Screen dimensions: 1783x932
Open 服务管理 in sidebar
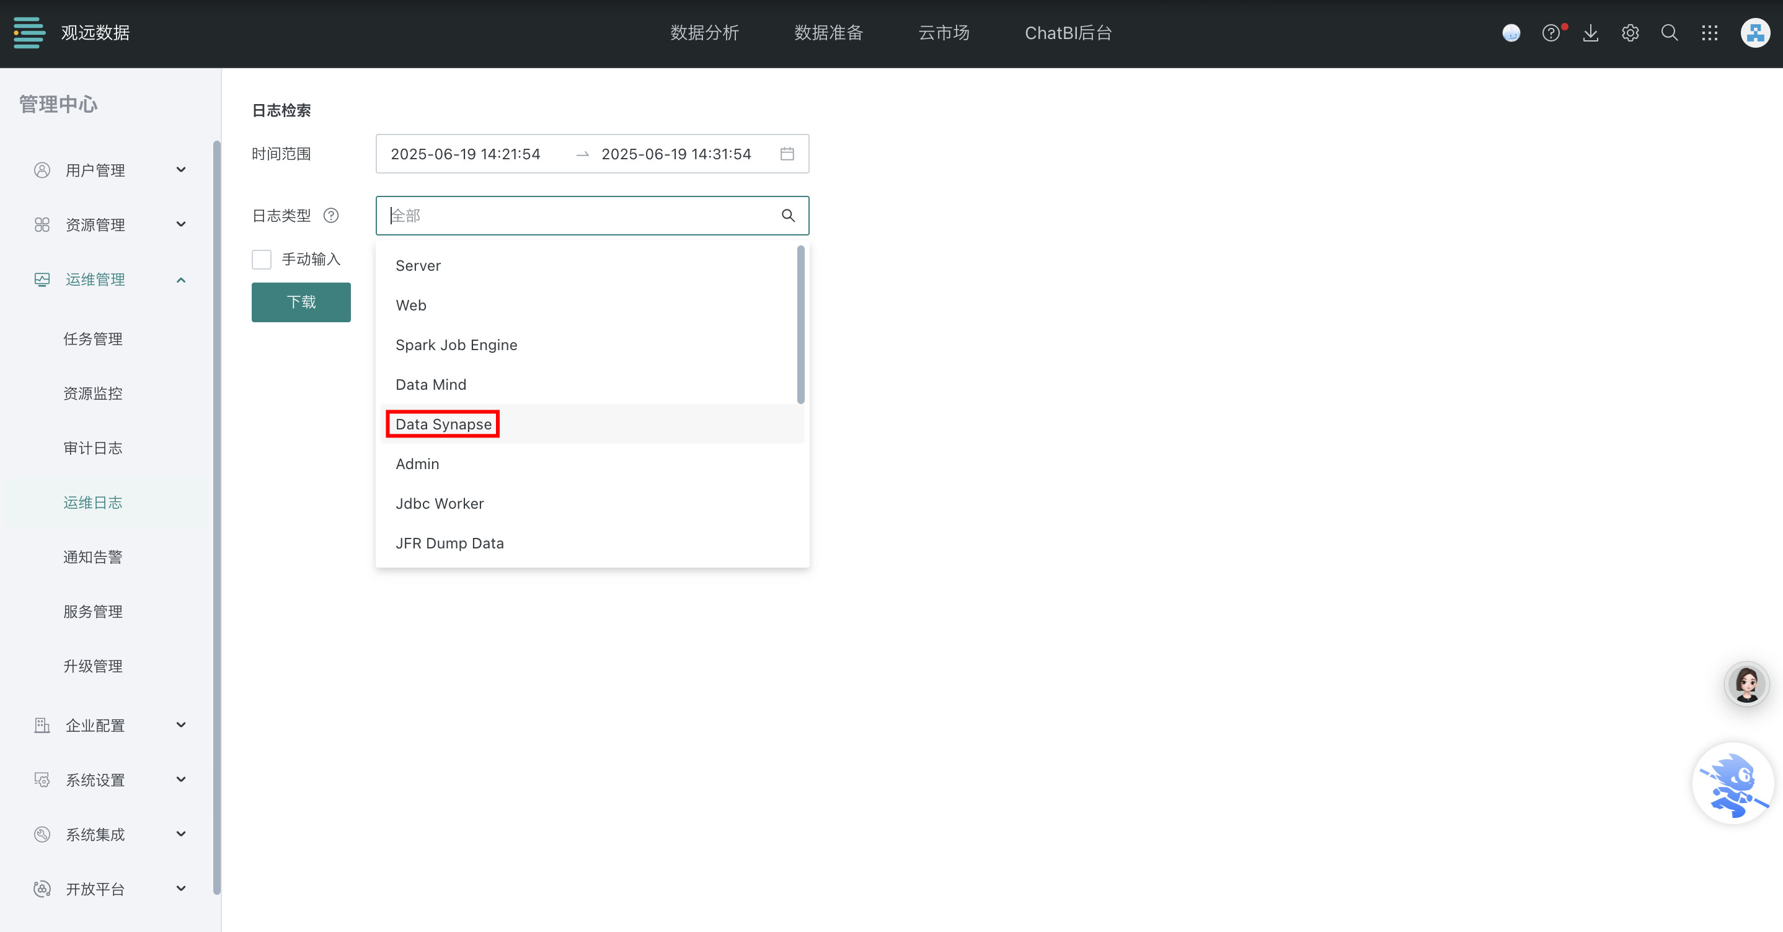pos(93,611)
